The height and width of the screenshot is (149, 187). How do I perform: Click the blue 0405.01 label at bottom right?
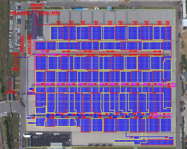point(171,137)
